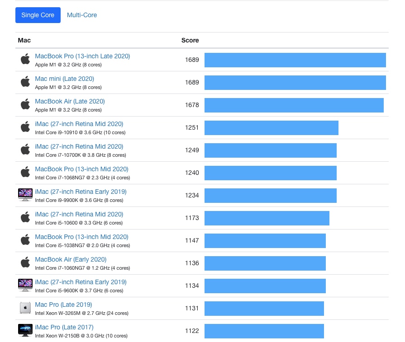Click the score bar for Mac mini

295,83
